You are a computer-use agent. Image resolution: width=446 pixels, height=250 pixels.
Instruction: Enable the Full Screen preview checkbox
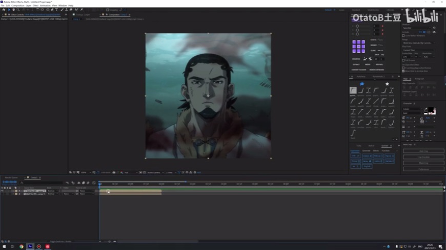403,60
